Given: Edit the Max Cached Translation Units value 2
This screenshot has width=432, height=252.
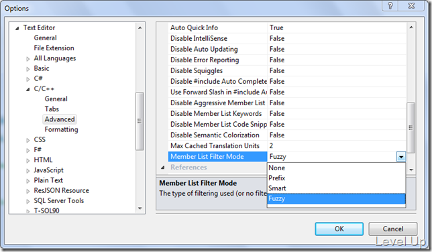Looking at the screenshot, I should (x=337, y=145).
